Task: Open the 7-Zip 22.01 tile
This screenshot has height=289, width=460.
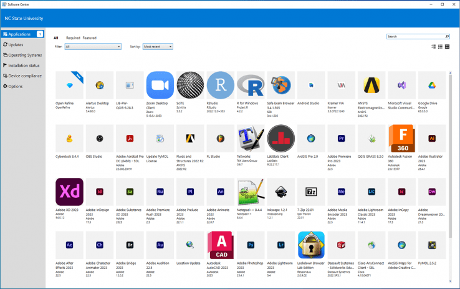Action: pos(311,192)
